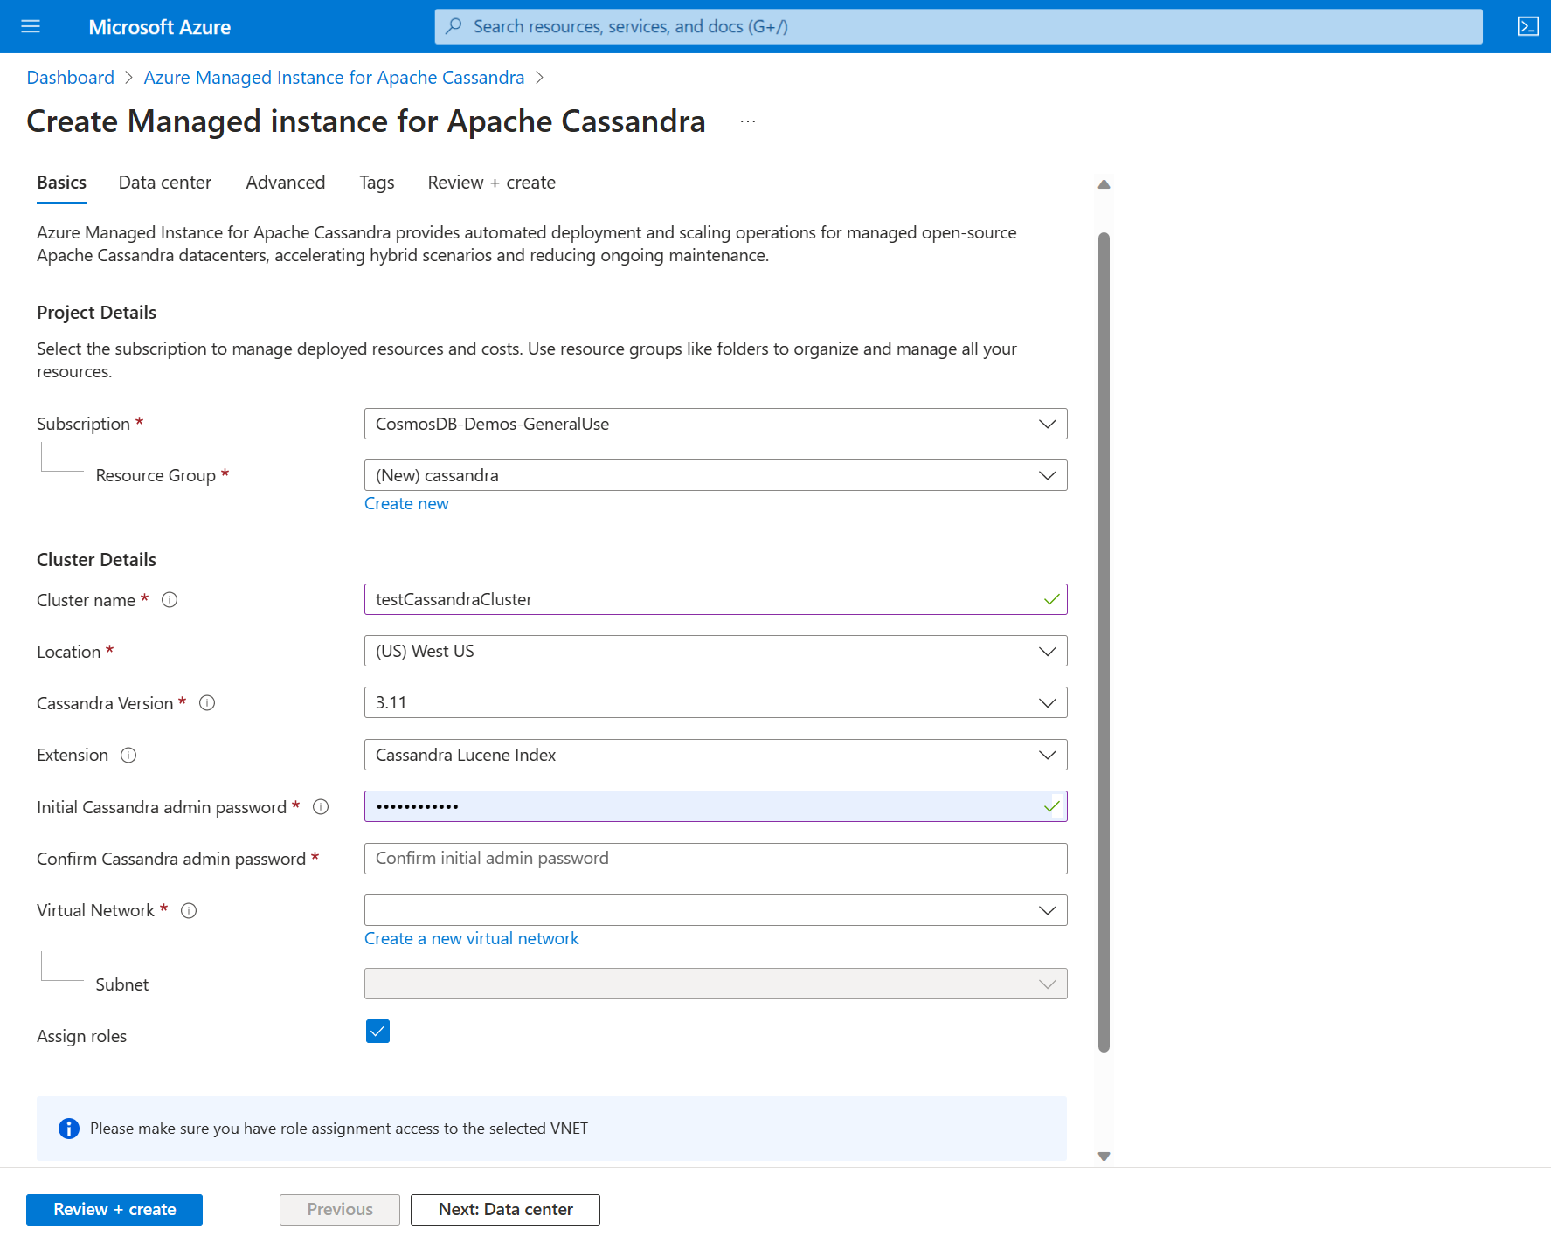
Task: Show info tooltip for Cassandra Version
Action: tap(207, 703)
